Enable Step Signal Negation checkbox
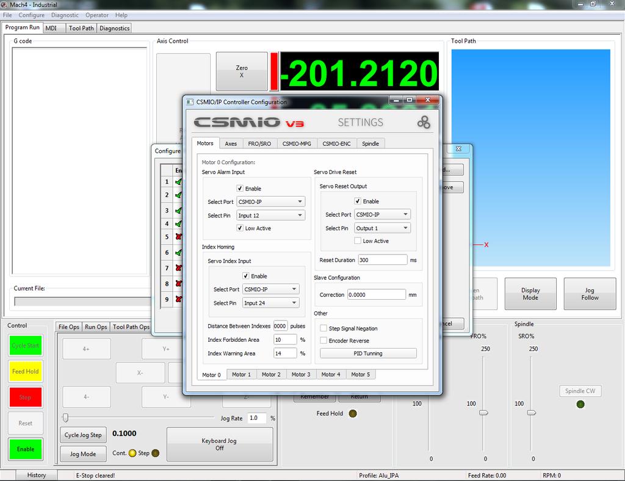Image resolution: width=625 pixels, height=481 pixels. pos(323,328)
